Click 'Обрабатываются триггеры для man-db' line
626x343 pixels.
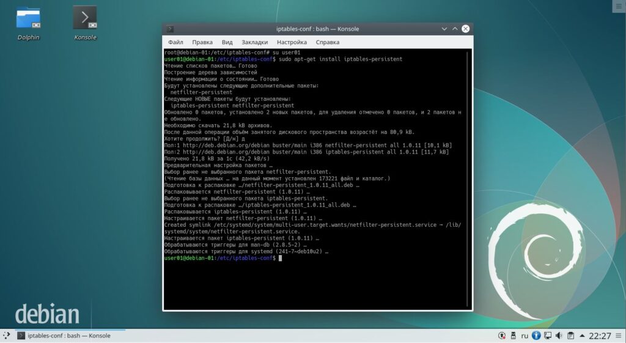(x=235, y=245)
